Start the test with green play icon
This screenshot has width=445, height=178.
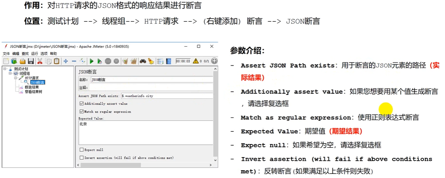[x=92, y=61]
